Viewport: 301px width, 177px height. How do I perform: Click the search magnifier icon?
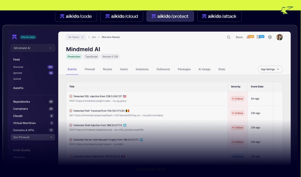(228, 37)
